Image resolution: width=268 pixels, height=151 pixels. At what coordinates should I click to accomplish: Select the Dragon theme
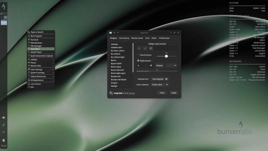(x=121, y=83)
